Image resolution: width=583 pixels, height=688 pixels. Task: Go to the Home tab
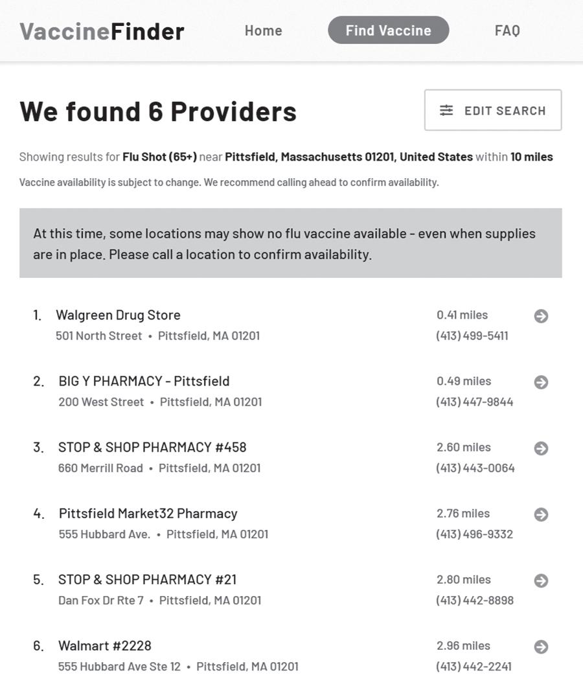pyautogui.click(x=263, y=30)
